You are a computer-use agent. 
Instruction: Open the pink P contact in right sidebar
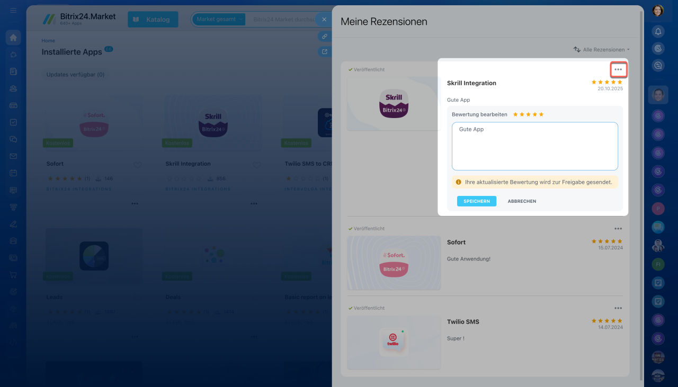click(658, 208)
